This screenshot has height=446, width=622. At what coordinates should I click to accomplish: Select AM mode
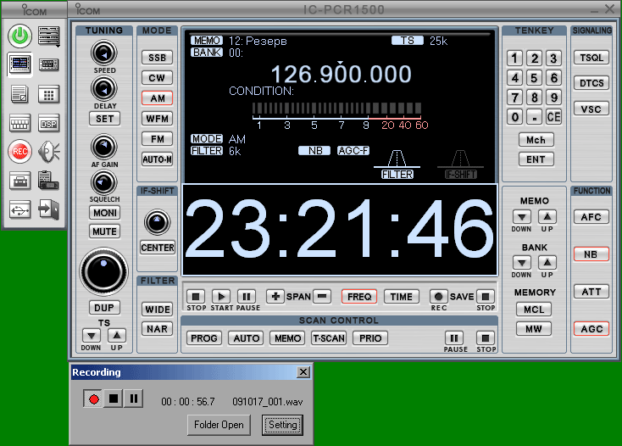pos(157,98)
